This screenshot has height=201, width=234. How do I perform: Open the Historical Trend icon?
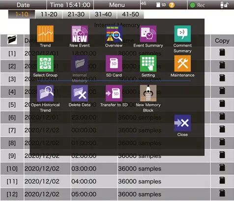point(45,93)
